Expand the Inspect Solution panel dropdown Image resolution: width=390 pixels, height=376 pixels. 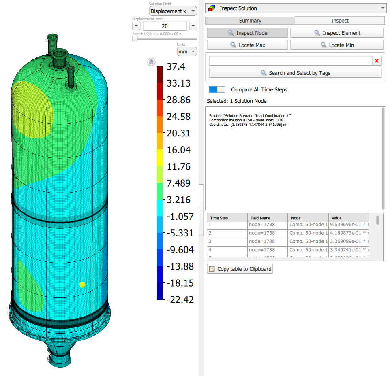[383, 8]
